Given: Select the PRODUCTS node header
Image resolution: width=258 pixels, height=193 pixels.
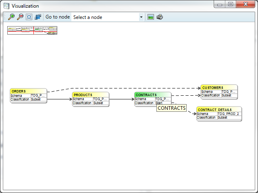Looking at the screenshot, I should pos(90,94).
